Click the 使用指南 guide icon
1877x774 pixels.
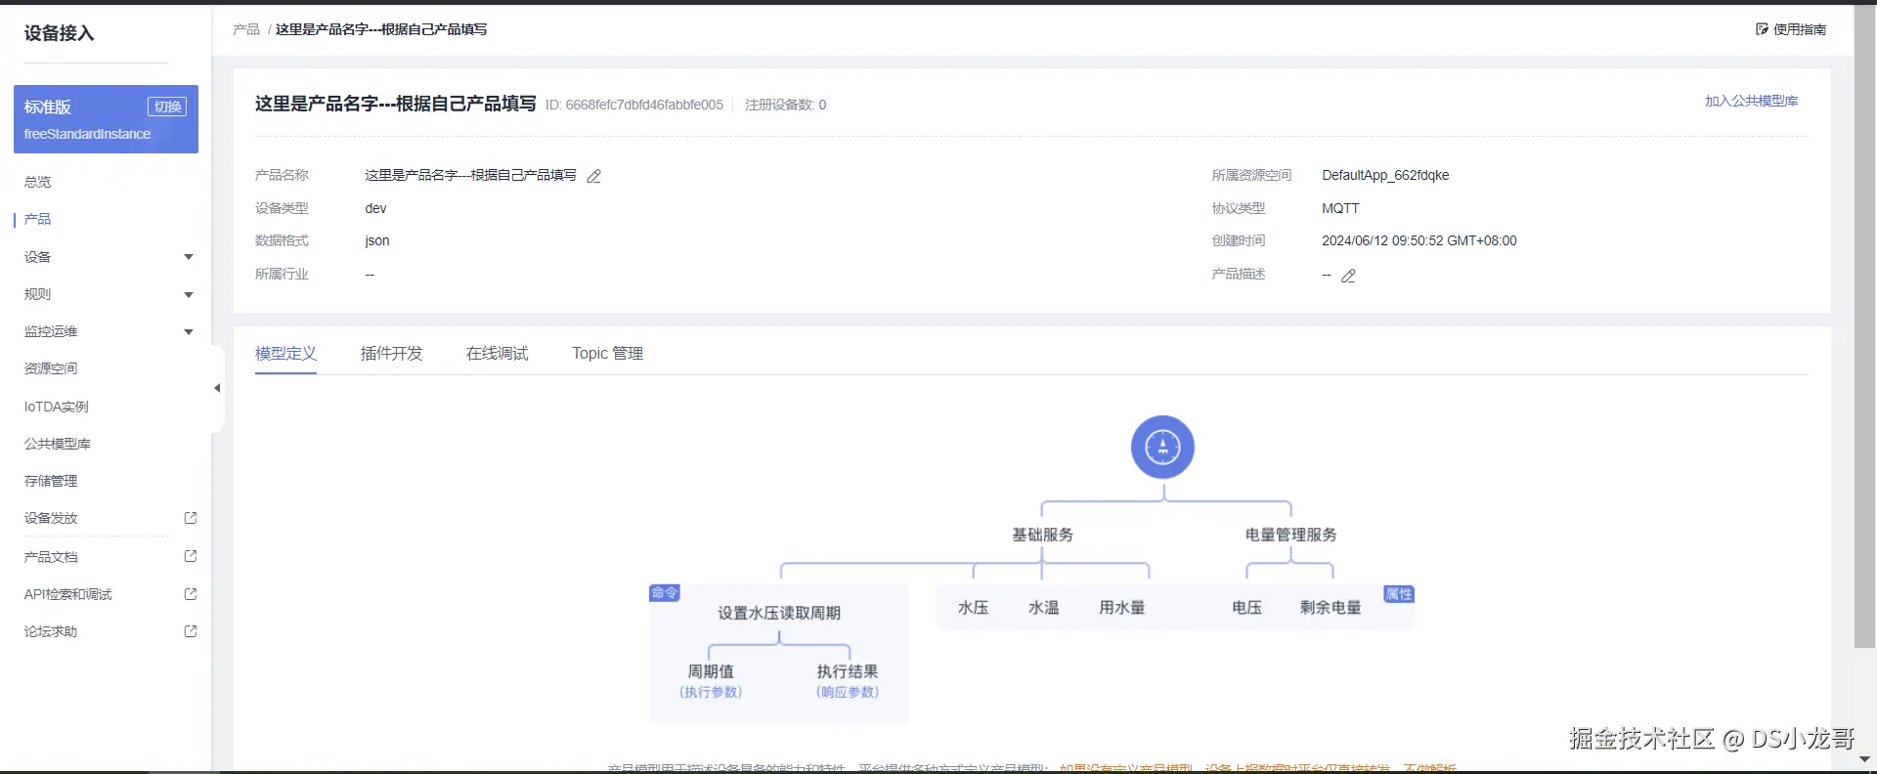point(1762,29)
